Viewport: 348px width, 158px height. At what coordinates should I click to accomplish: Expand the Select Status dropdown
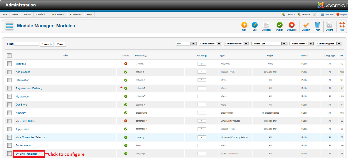[x=210, y=44]
